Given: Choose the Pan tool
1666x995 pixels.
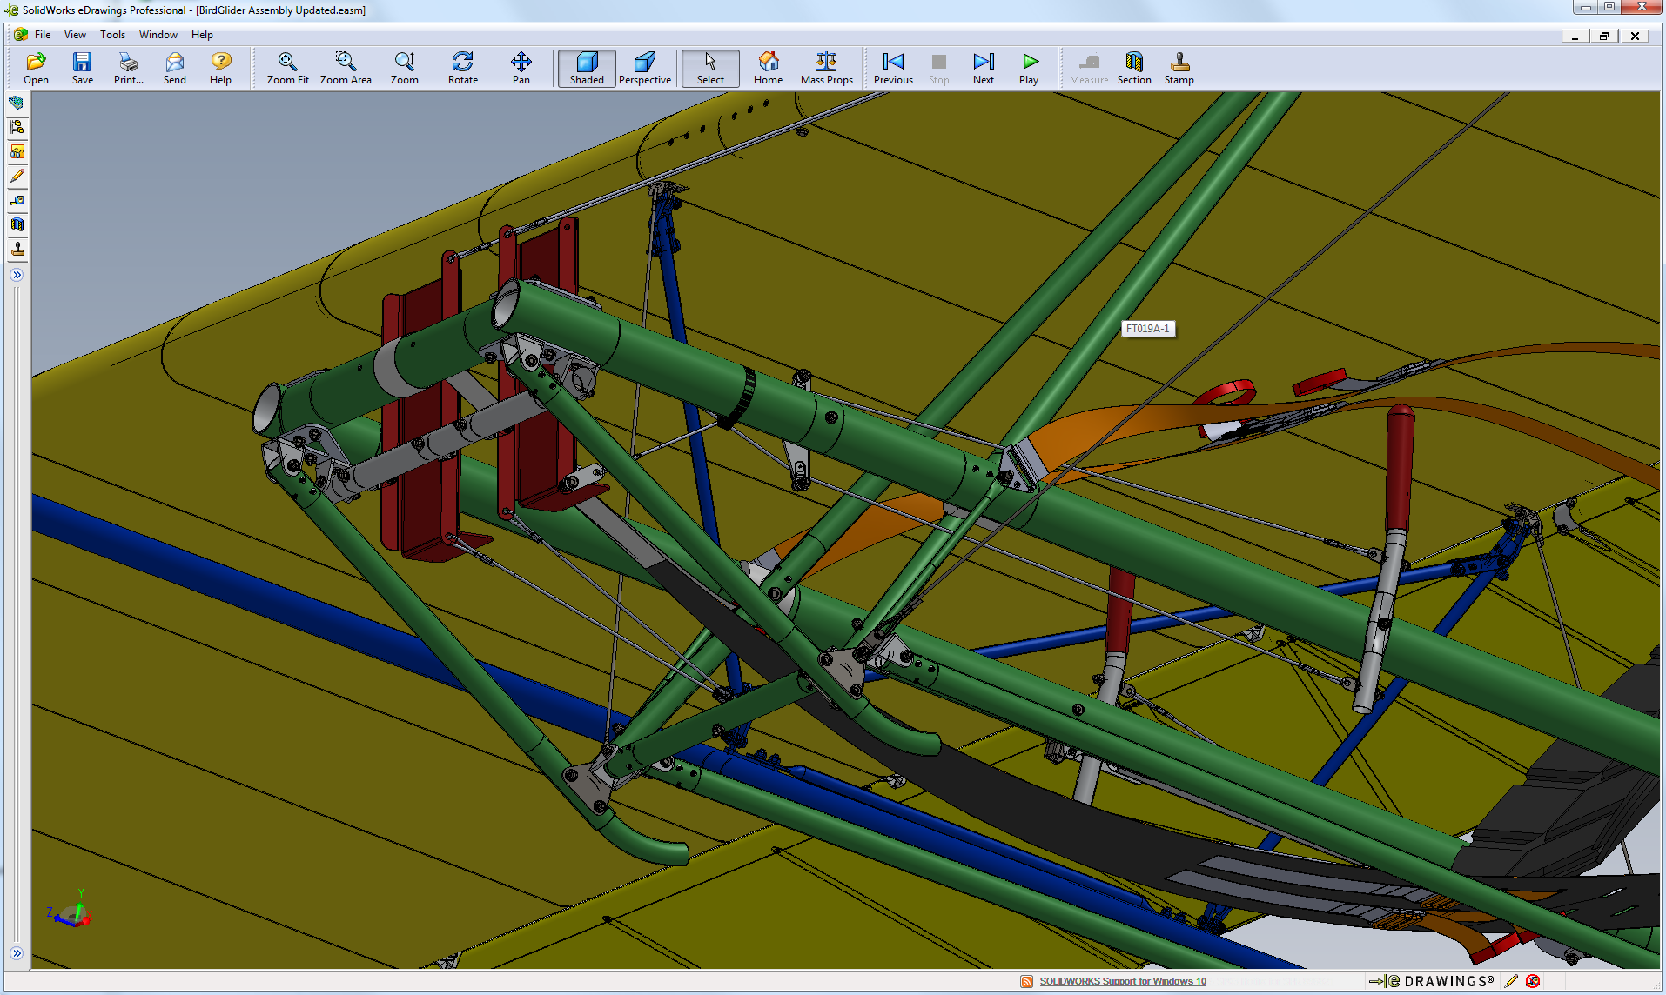Looking at the screenshot, I should (521, 68).
